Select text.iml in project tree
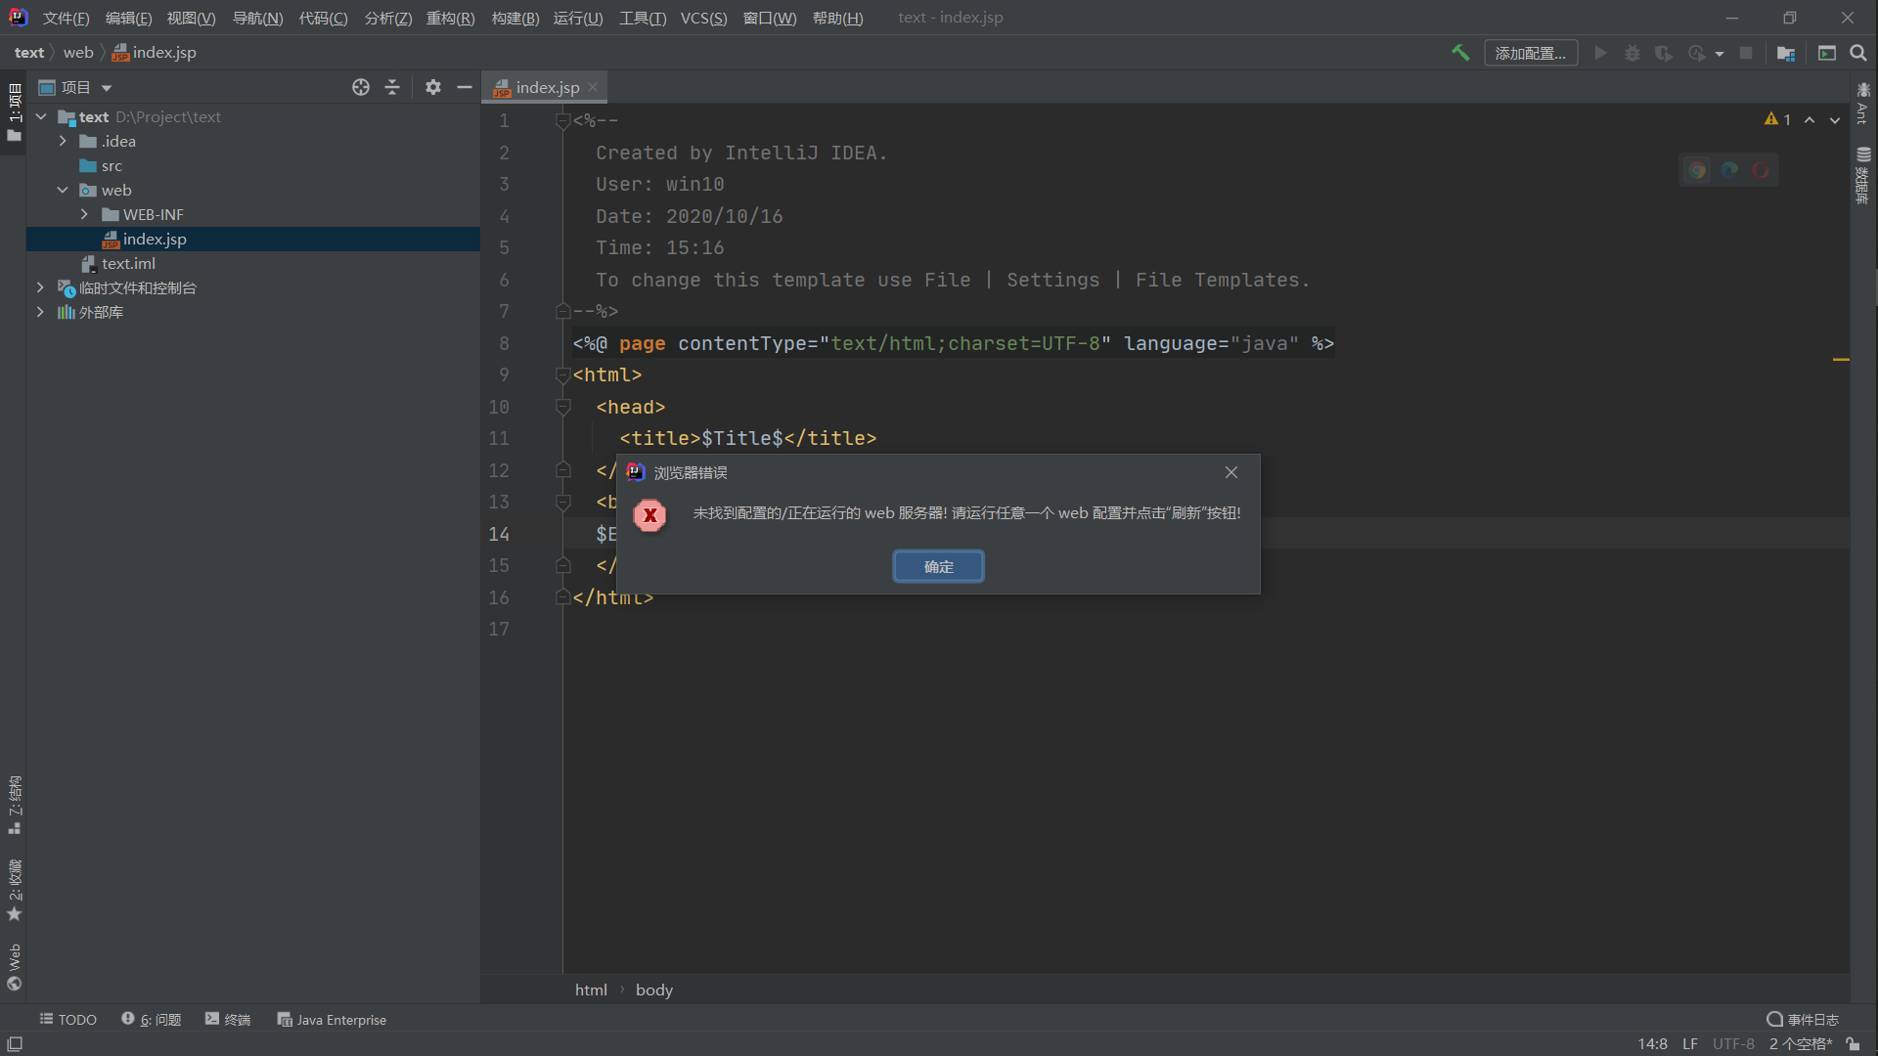 pyautogui.click(x=128, y=263)
